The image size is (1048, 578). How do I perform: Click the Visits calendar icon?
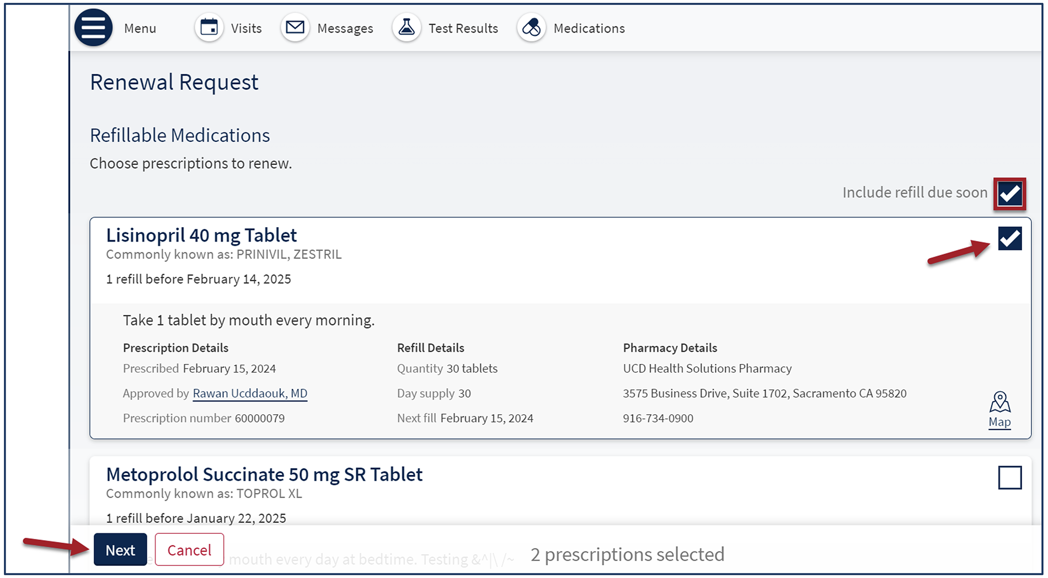click(209, 28)
